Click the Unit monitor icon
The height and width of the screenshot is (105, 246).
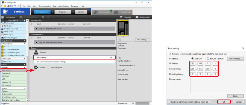pyautogui.click(x=2, y=17)
